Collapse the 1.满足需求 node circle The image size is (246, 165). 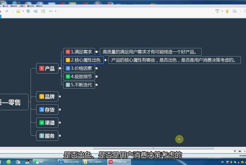click(97, 52)
